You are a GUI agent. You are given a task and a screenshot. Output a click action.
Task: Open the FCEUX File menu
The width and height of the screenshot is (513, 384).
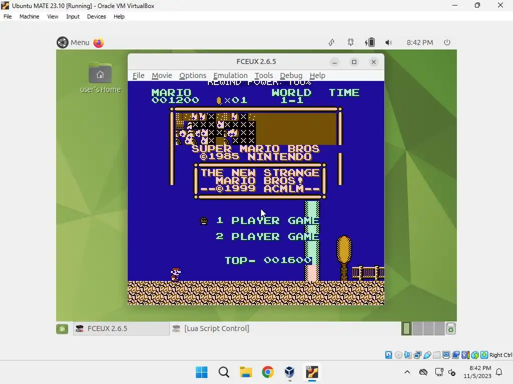click(x=138, y=75)
